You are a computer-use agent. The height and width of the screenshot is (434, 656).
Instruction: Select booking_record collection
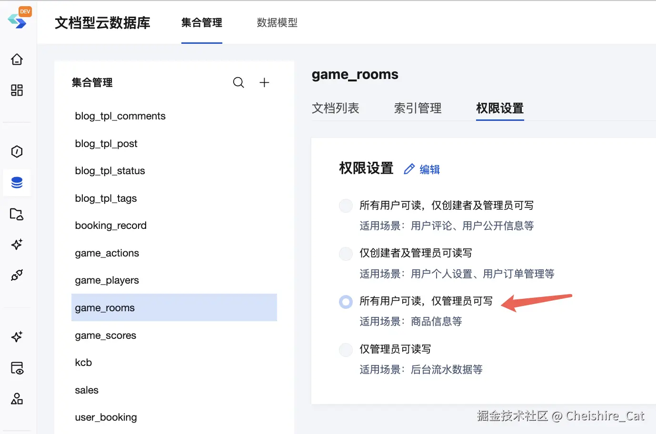tap(174, 226)
